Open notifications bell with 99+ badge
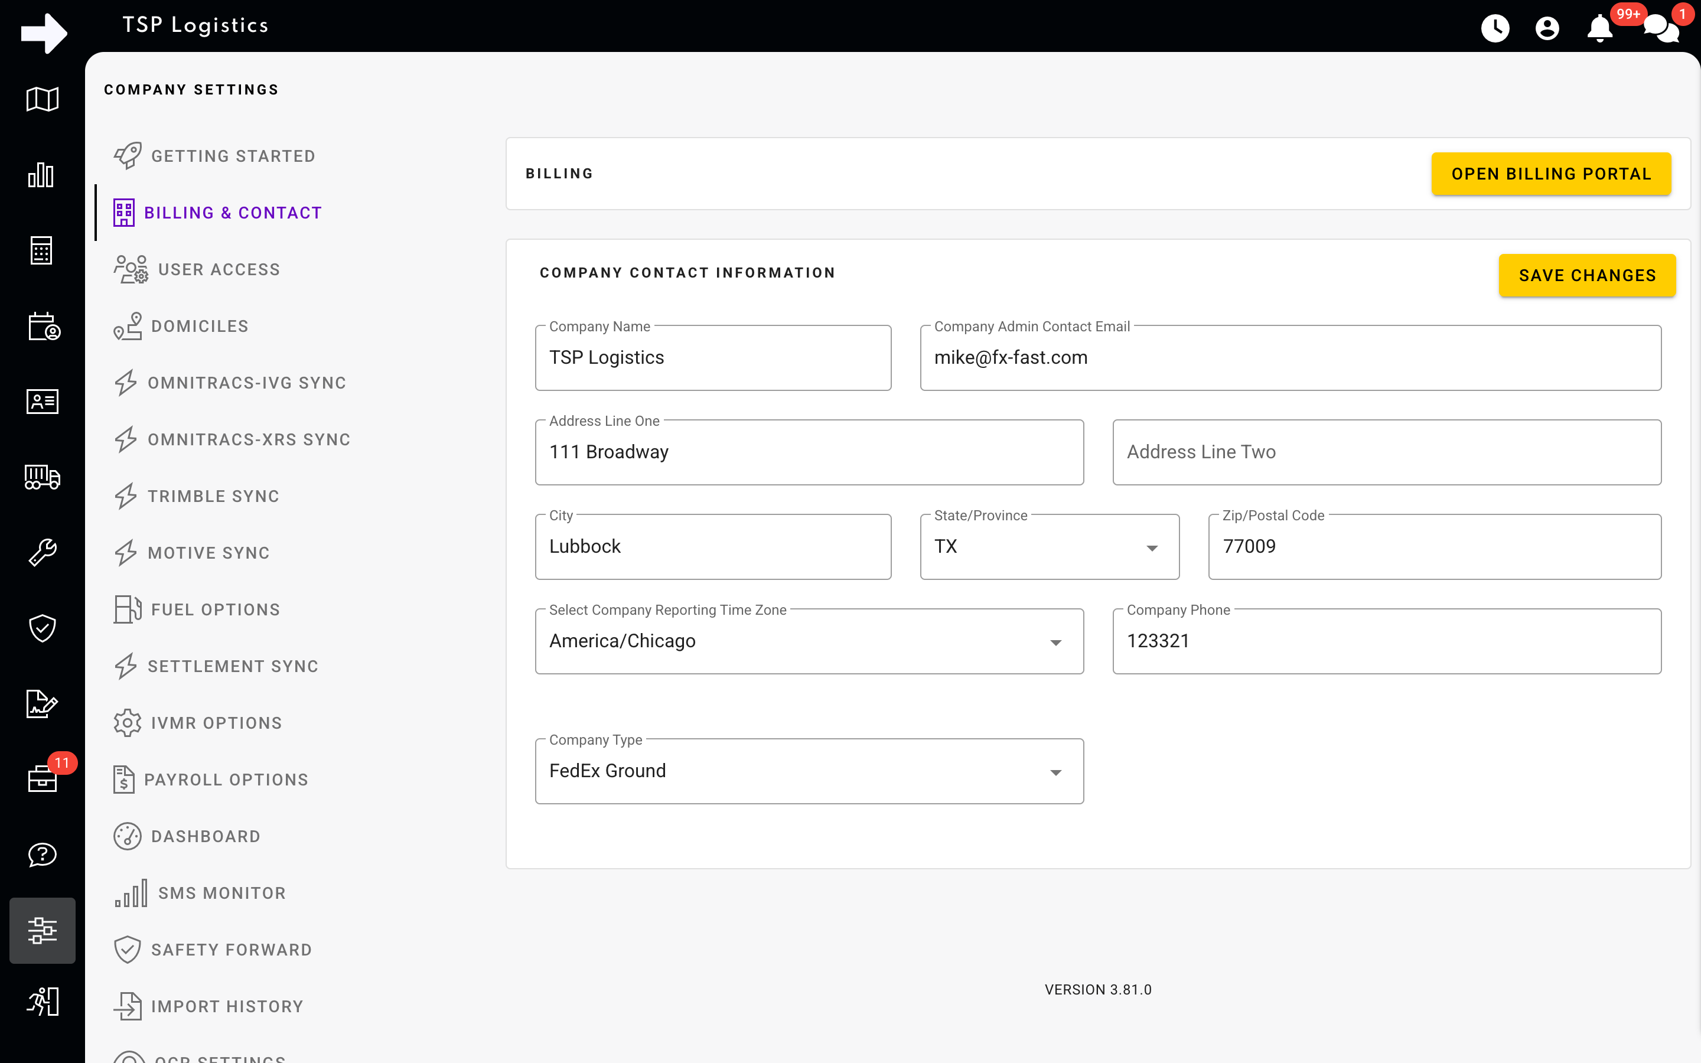The image size is (1701, 1063). 1601,28
